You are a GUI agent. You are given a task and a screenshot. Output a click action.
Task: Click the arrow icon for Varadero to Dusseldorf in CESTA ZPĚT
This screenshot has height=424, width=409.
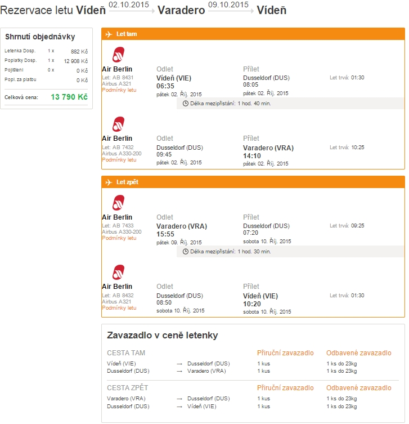(179, 399)
